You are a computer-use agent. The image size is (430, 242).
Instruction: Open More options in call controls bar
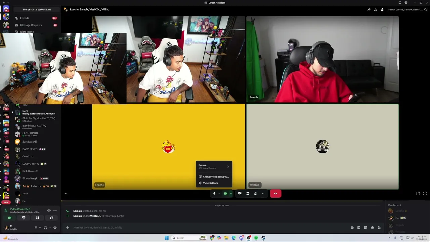pos(264,193)
